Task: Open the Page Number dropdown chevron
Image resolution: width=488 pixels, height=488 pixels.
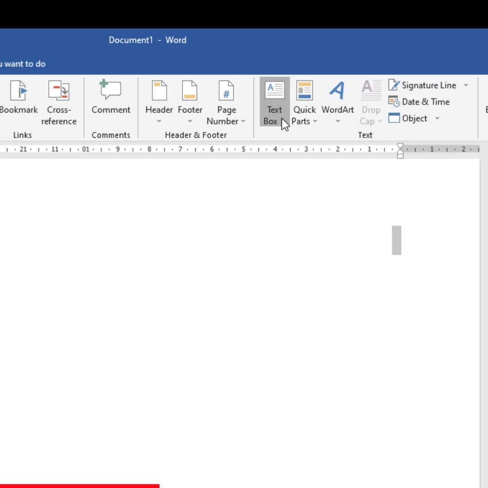Action: point(243,122)
